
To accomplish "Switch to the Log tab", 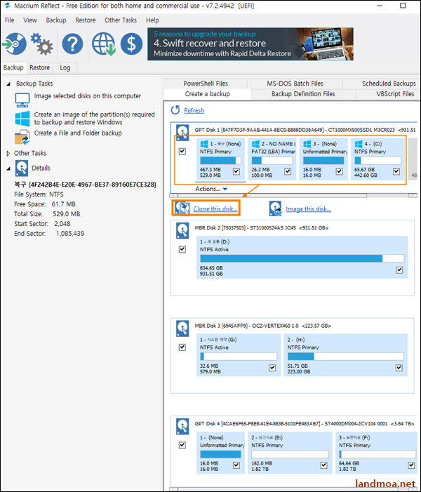I will 65,68.
